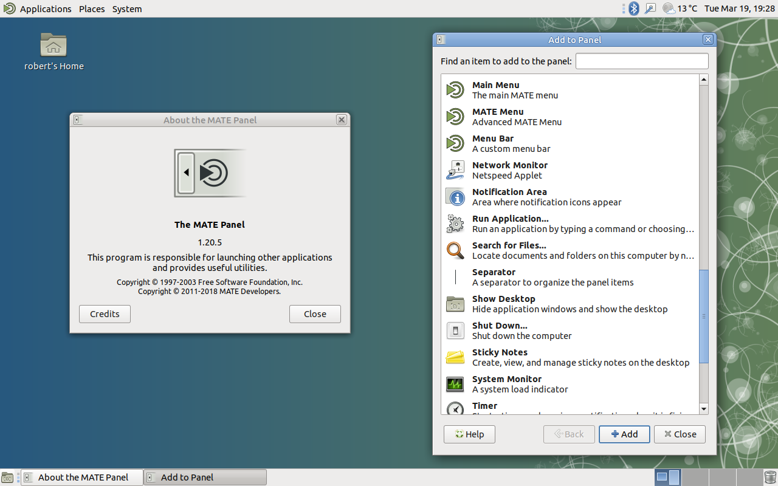Click the scrollbar up arrow in applet list
Screen dimensions: 778x486
[704, 80]
